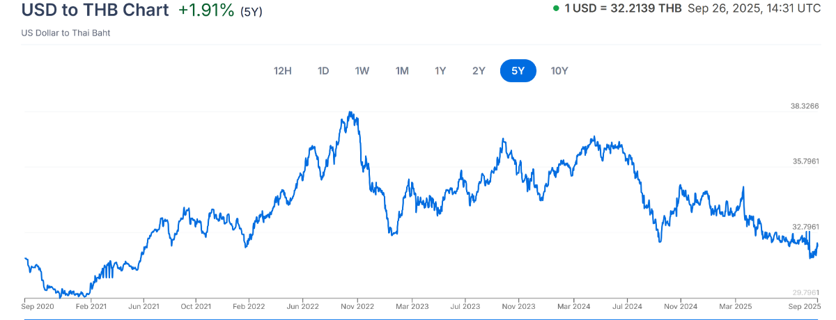Click the US Dollar to Thai Baht subtitle
The image size is (836, 320).
(65, 33)
